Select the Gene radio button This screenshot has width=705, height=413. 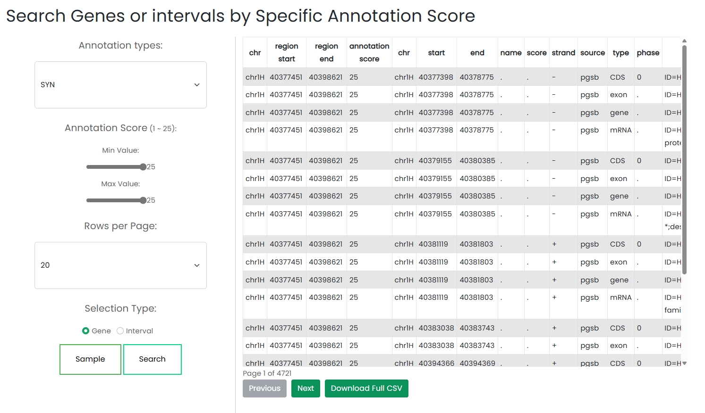point(86,331)
